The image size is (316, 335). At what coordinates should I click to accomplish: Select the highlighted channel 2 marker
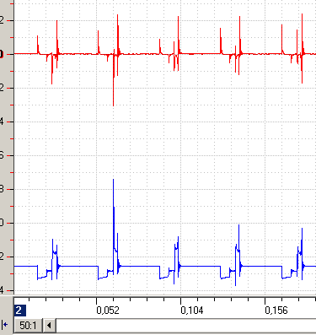(19, 311)
